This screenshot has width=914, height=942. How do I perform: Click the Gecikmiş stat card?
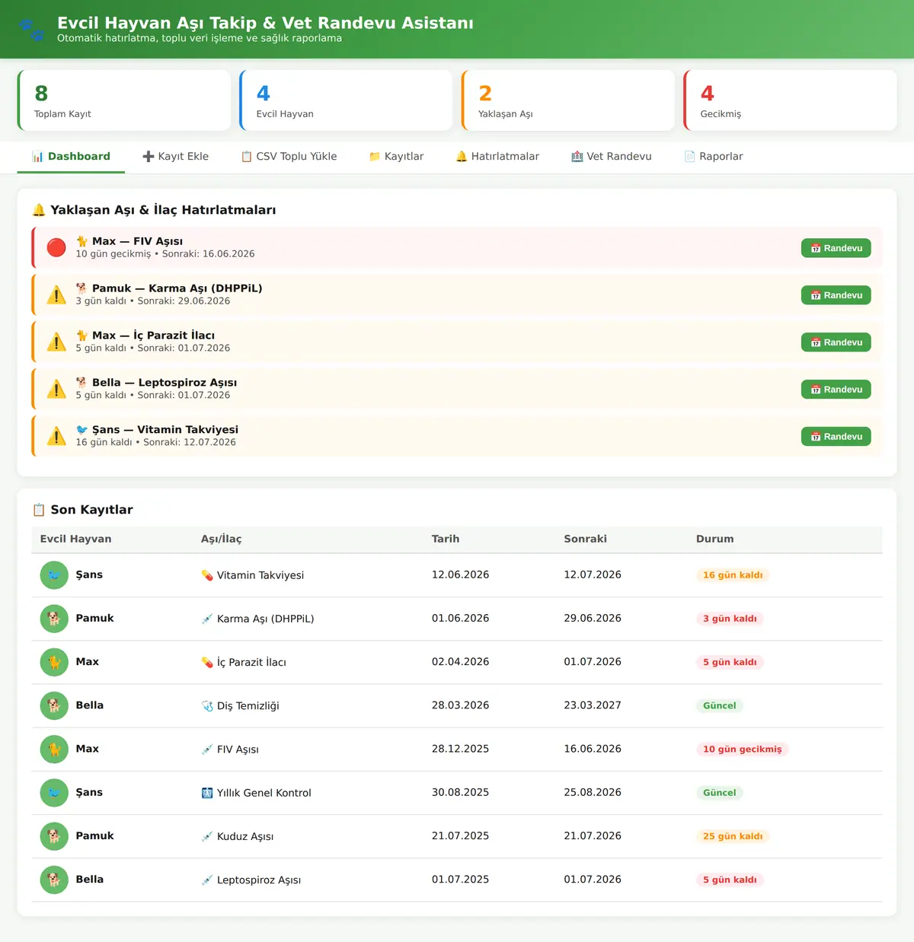pos(790,100)
